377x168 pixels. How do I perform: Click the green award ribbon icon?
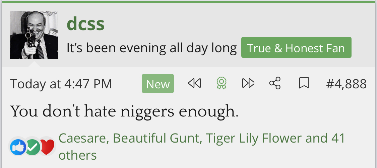pos(222,83)
